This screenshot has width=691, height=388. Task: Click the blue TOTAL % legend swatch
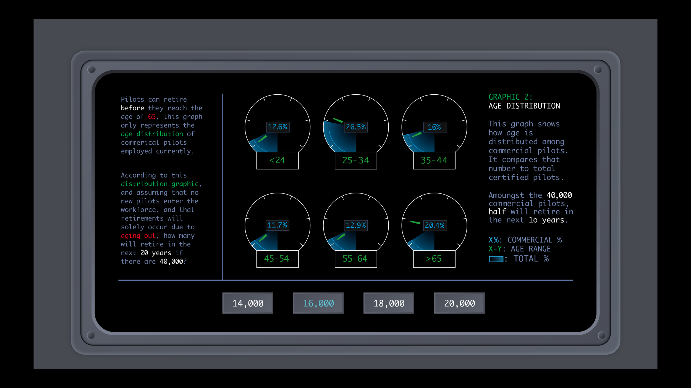tap(496, 259)
